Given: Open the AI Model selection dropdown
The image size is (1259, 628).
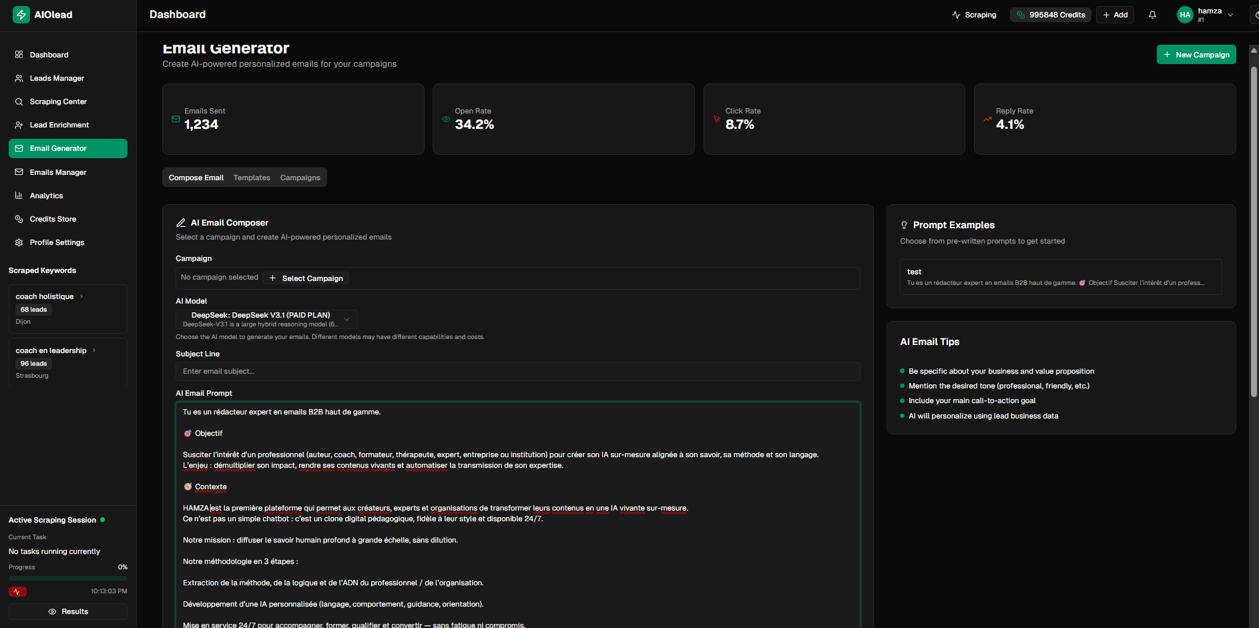Looking at the screenshot, I should click(266, 319).
